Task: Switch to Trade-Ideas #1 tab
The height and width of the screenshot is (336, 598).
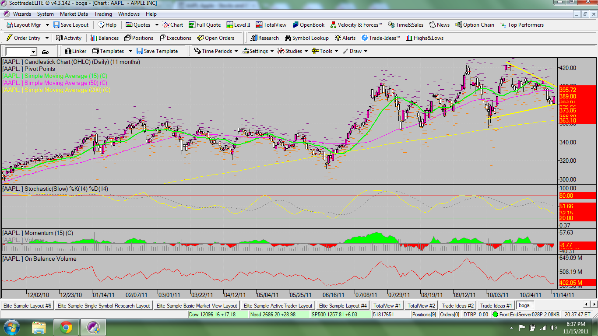Action: [x=496, y=306]
